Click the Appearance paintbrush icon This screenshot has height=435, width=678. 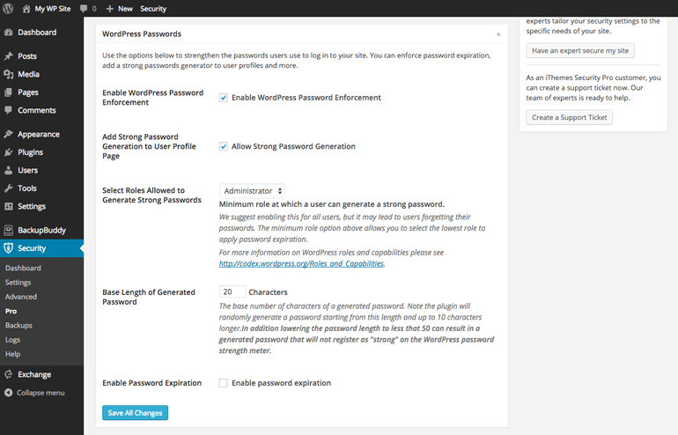8,134
